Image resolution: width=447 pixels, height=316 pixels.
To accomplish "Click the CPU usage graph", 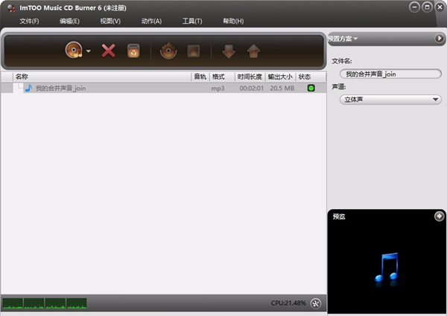I will point(45,303).
